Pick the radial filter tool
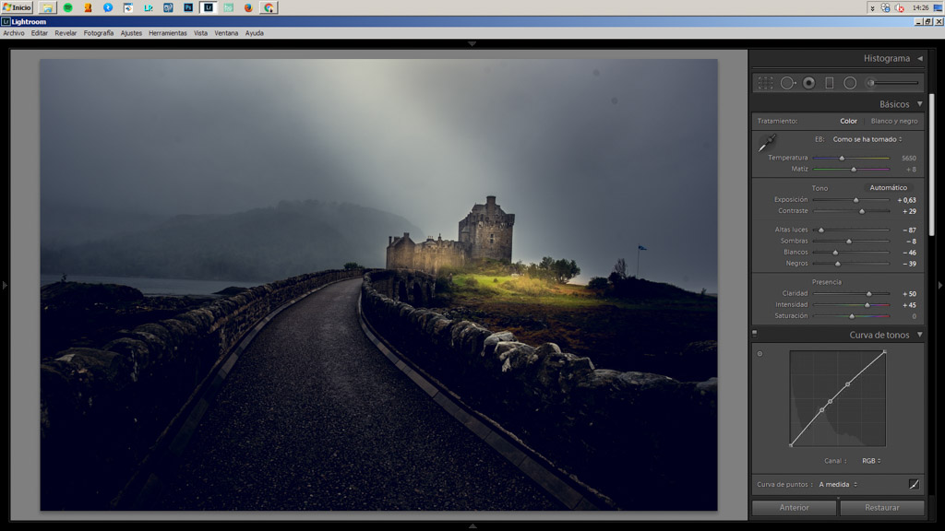The width and height of the screenshot is (945, 531). 850,83
